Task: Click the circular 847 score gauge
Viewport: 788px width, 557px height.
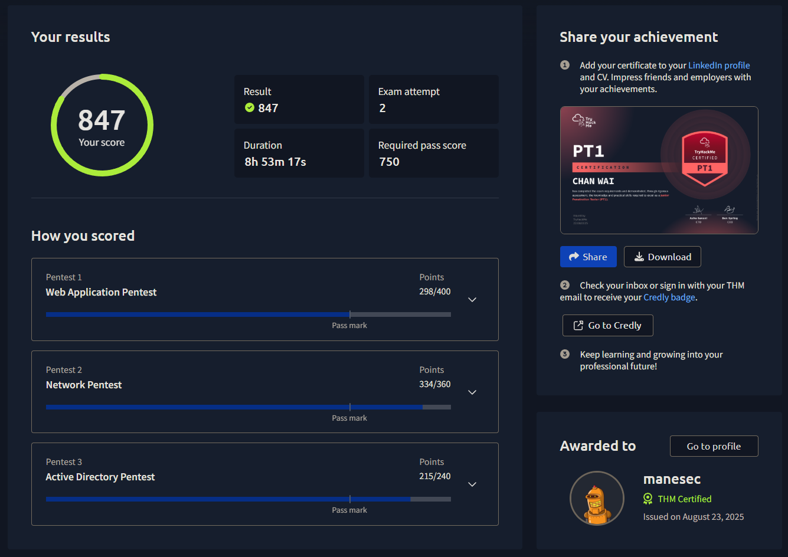Action: [102, 125]
